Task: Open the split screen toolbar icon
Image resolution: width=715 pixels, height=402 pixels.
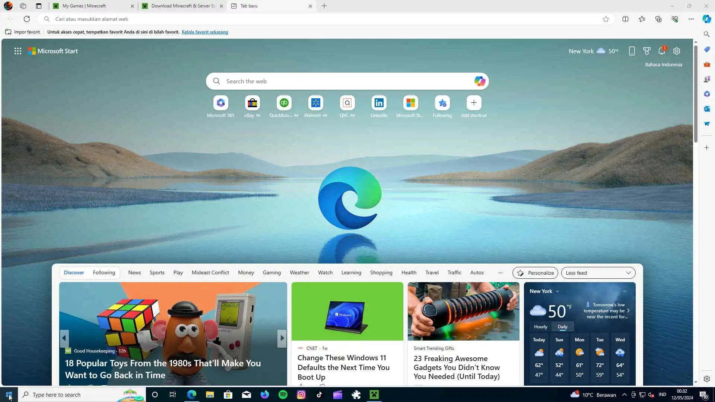Action: tap(625, 19)
